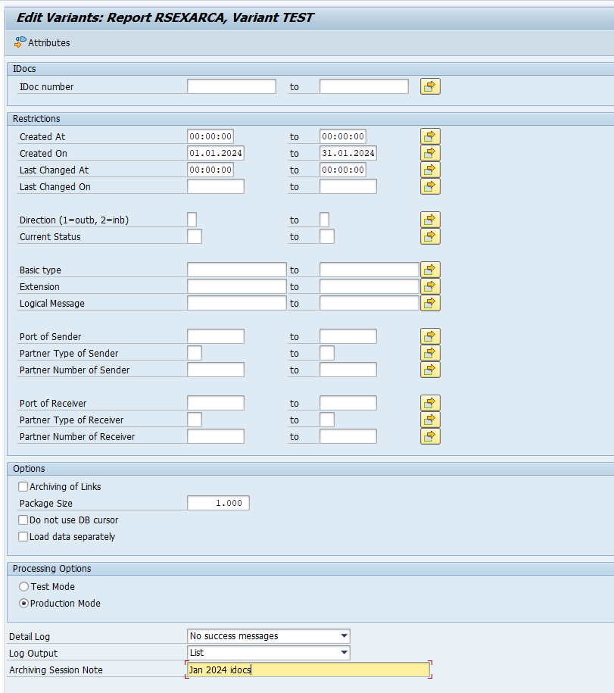
Task: Expand the Detail Log dropdown
Action: pos(344,636)
